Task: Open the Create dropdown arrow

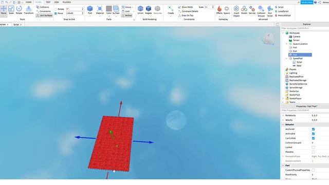Action: click(x=171, y=16)
